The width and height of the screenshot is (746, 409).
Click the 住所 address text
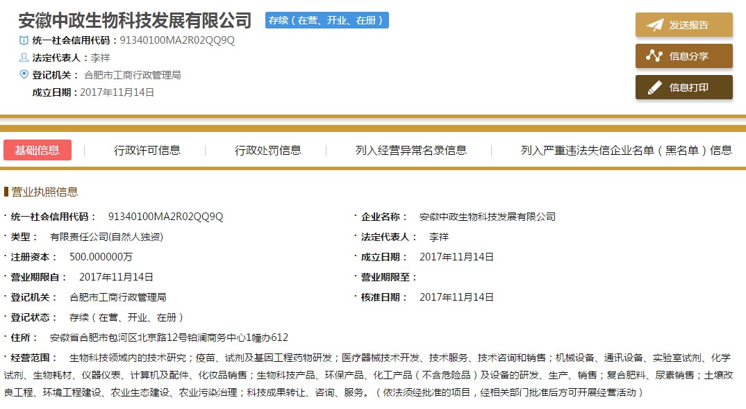tap(169, 337)
